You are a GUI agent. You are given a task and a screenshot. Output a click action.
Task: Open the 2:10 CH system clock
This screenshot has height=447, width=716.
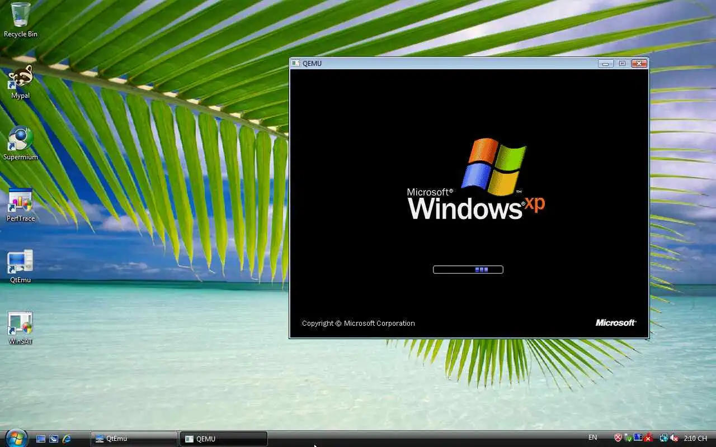coord(695,438)
